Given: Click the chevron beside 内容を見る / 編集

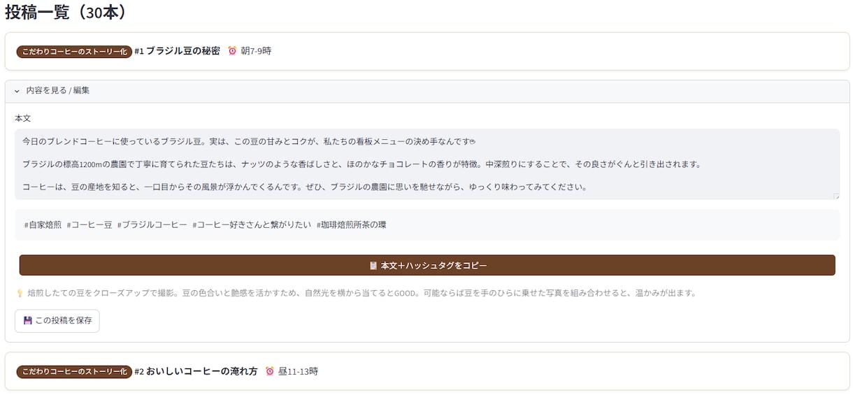Looking at the screenshot, I should click(17, 91).
